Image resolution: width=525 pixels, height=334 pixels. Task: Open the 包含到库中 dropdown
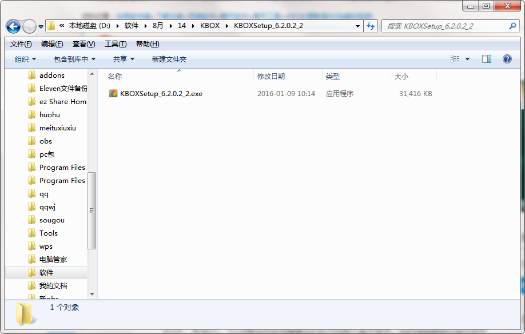coord(74,59)
